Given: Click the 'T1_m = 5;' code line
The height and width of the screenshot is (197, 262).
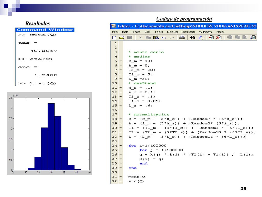Looking at the screenshot, I should [140, 74].
